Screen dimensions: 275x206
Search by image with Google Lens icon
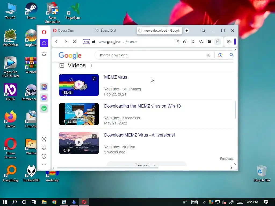(x=220, y=55)
